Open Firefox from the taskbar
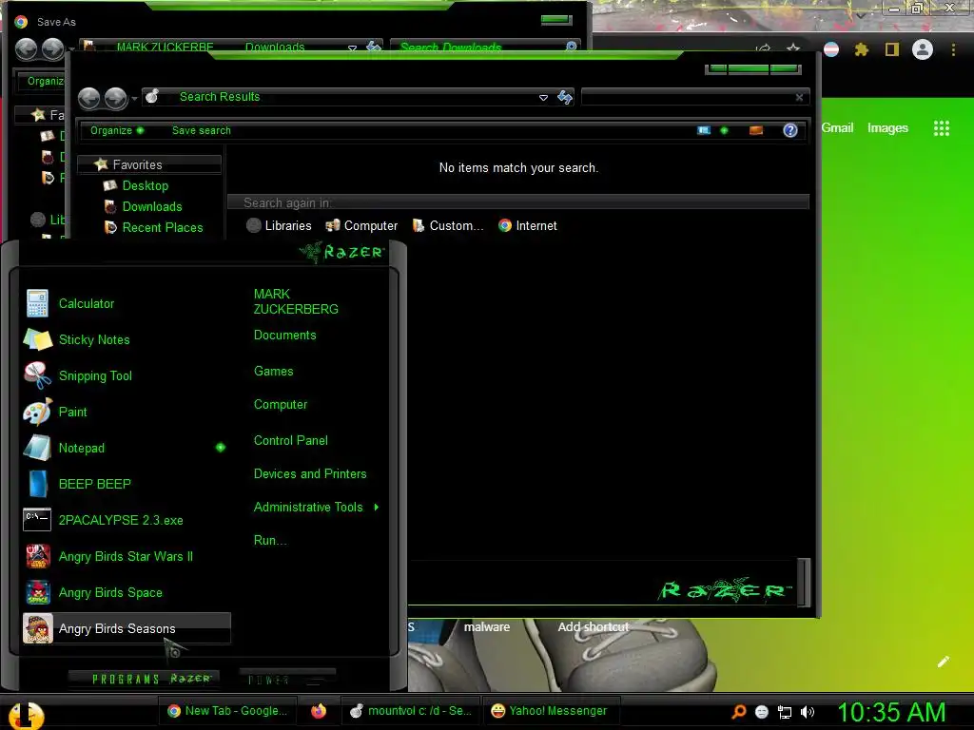974x730 pixels. [x=319, y=711]
